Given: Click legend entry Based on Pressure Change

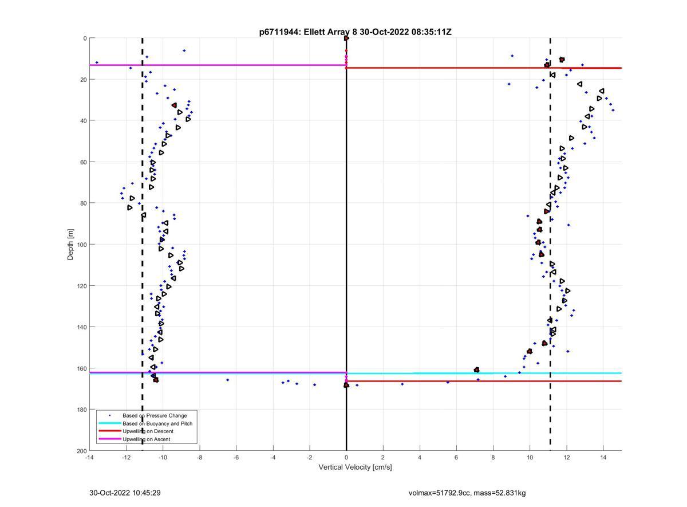Looking at the screenshot, I should (x=155, y=415).
